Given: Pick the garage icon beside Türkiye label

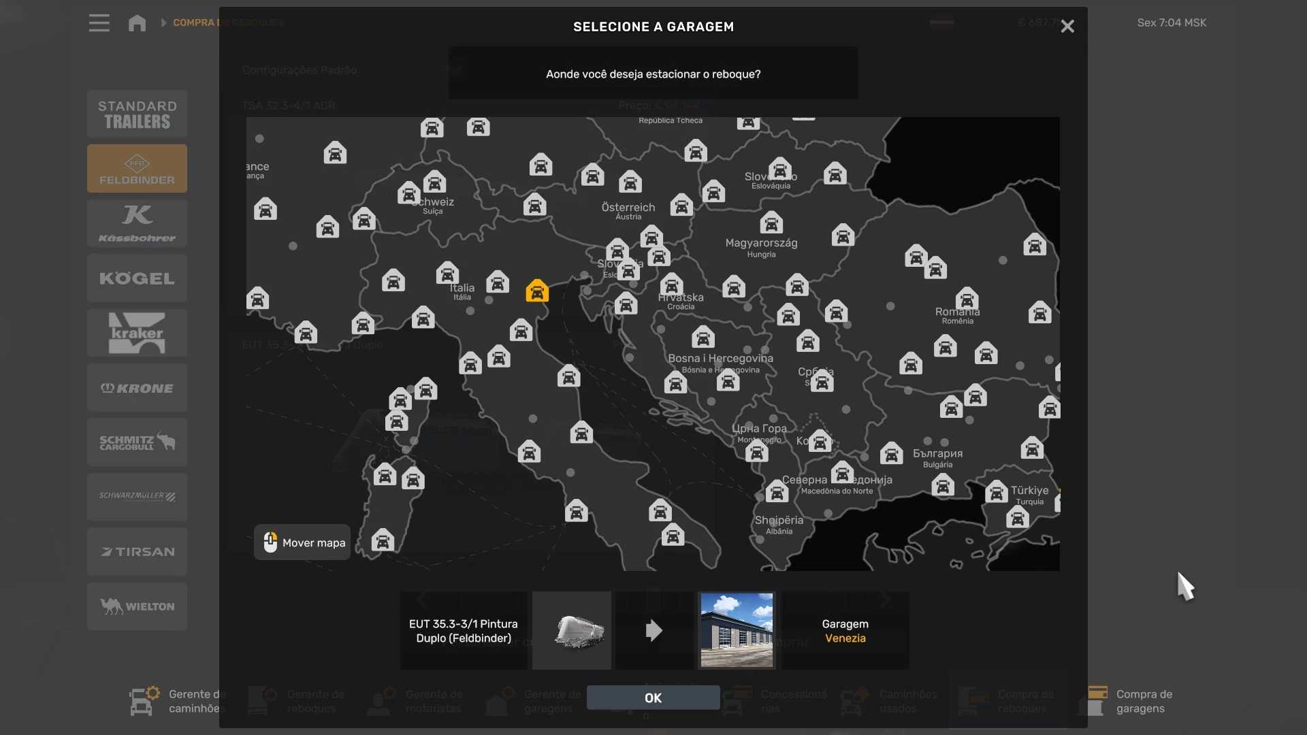Looking at the screenshot, I should click(x=997, y=491).
